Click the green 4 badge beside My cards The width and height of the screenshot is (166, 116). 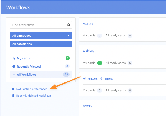point(67,58)
